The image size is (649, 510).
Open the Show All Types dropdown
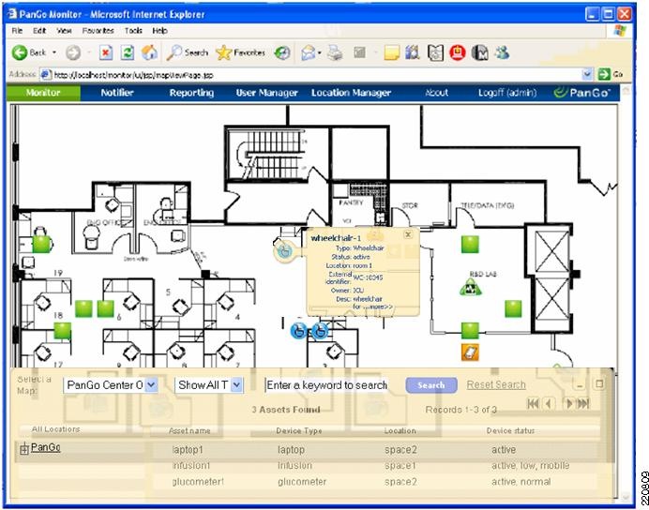[236, 385]
